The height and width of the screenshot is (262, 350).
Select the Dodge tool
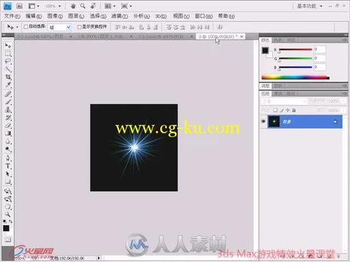point(8,149)
